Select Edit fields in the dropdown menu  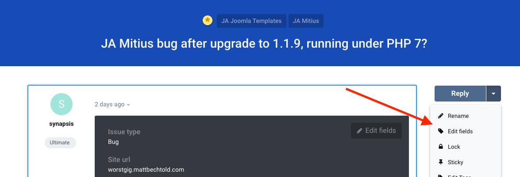coord(460,132)
